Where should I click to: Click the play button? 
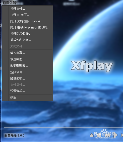click(x=116, y=135)
